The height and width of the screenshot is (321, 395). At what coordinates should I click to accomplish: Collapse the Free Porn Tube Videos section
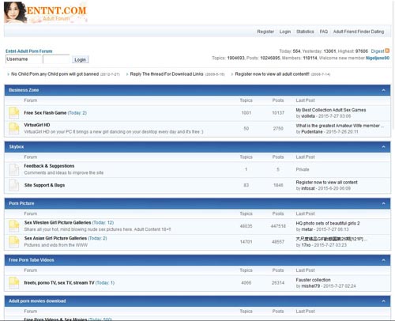tap(383, 260)
